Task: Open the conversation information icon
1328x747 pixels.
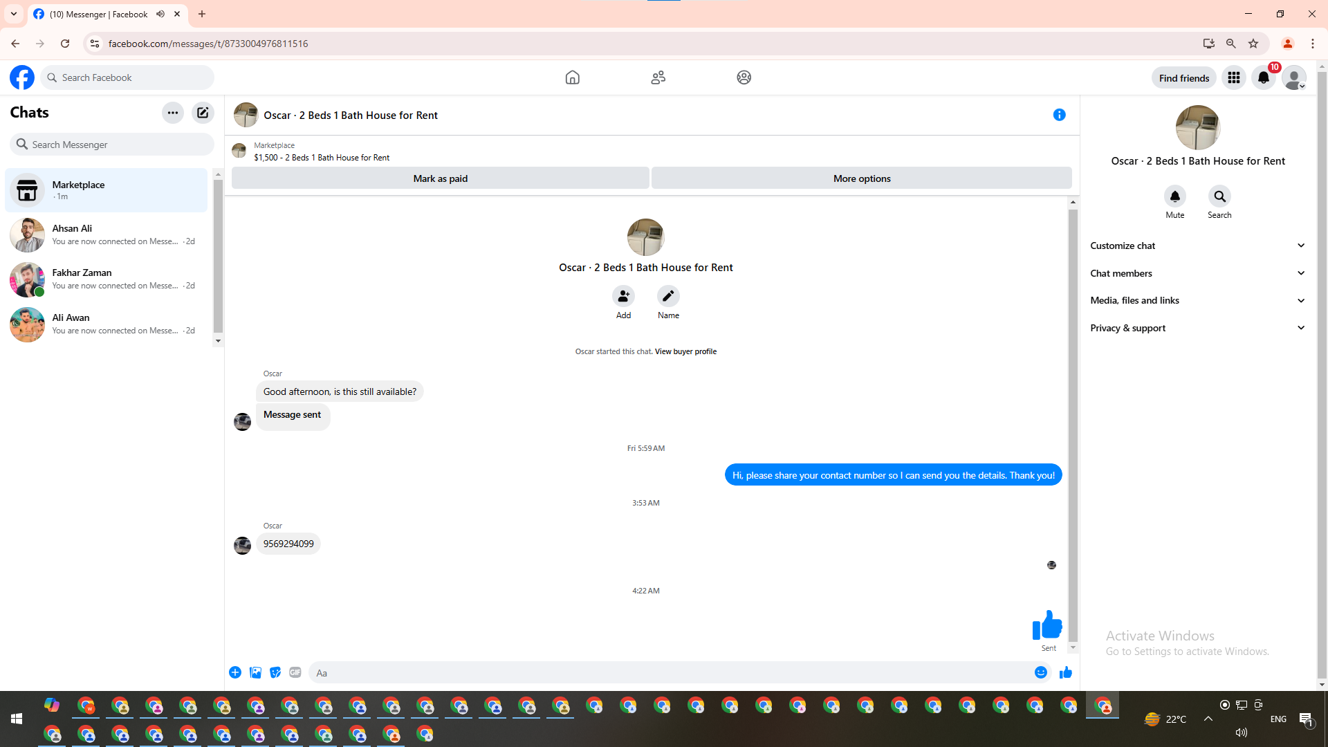Action: pyautogui.click(x=1059, y=115)
